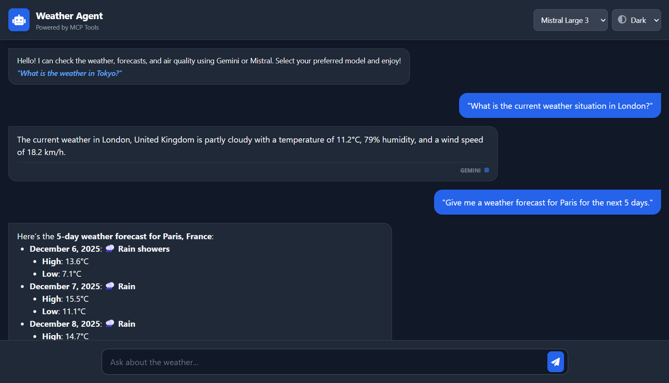Open the model selector chevron
The width and height of the screenshot is (669, 383).
pos(603,20)
